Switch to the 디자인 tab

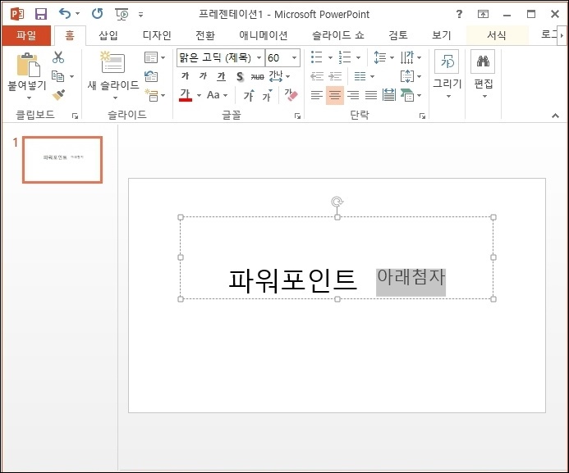[157, 35]
